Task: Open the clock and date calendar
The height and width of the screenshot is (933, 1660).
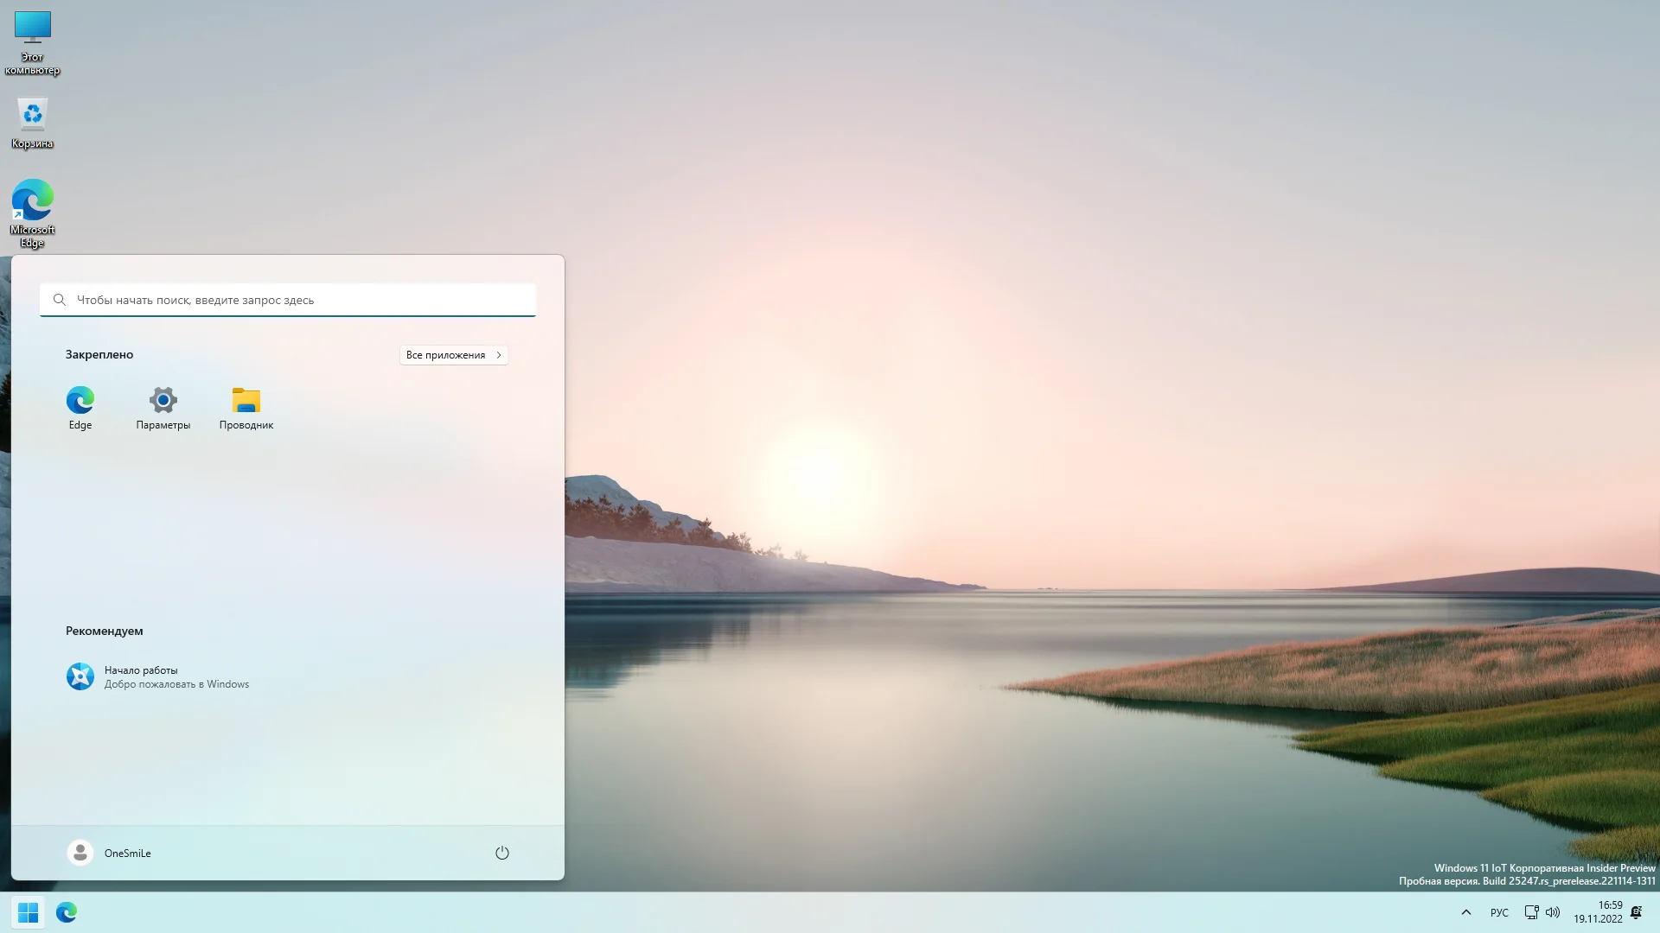Action: (1598, 912)
